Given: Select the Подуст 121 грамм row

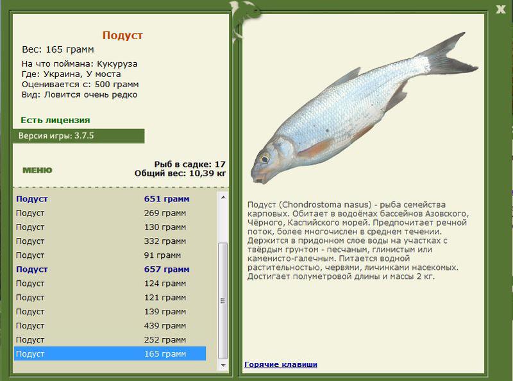Looking at the screenshot, I should coord(110,297).
